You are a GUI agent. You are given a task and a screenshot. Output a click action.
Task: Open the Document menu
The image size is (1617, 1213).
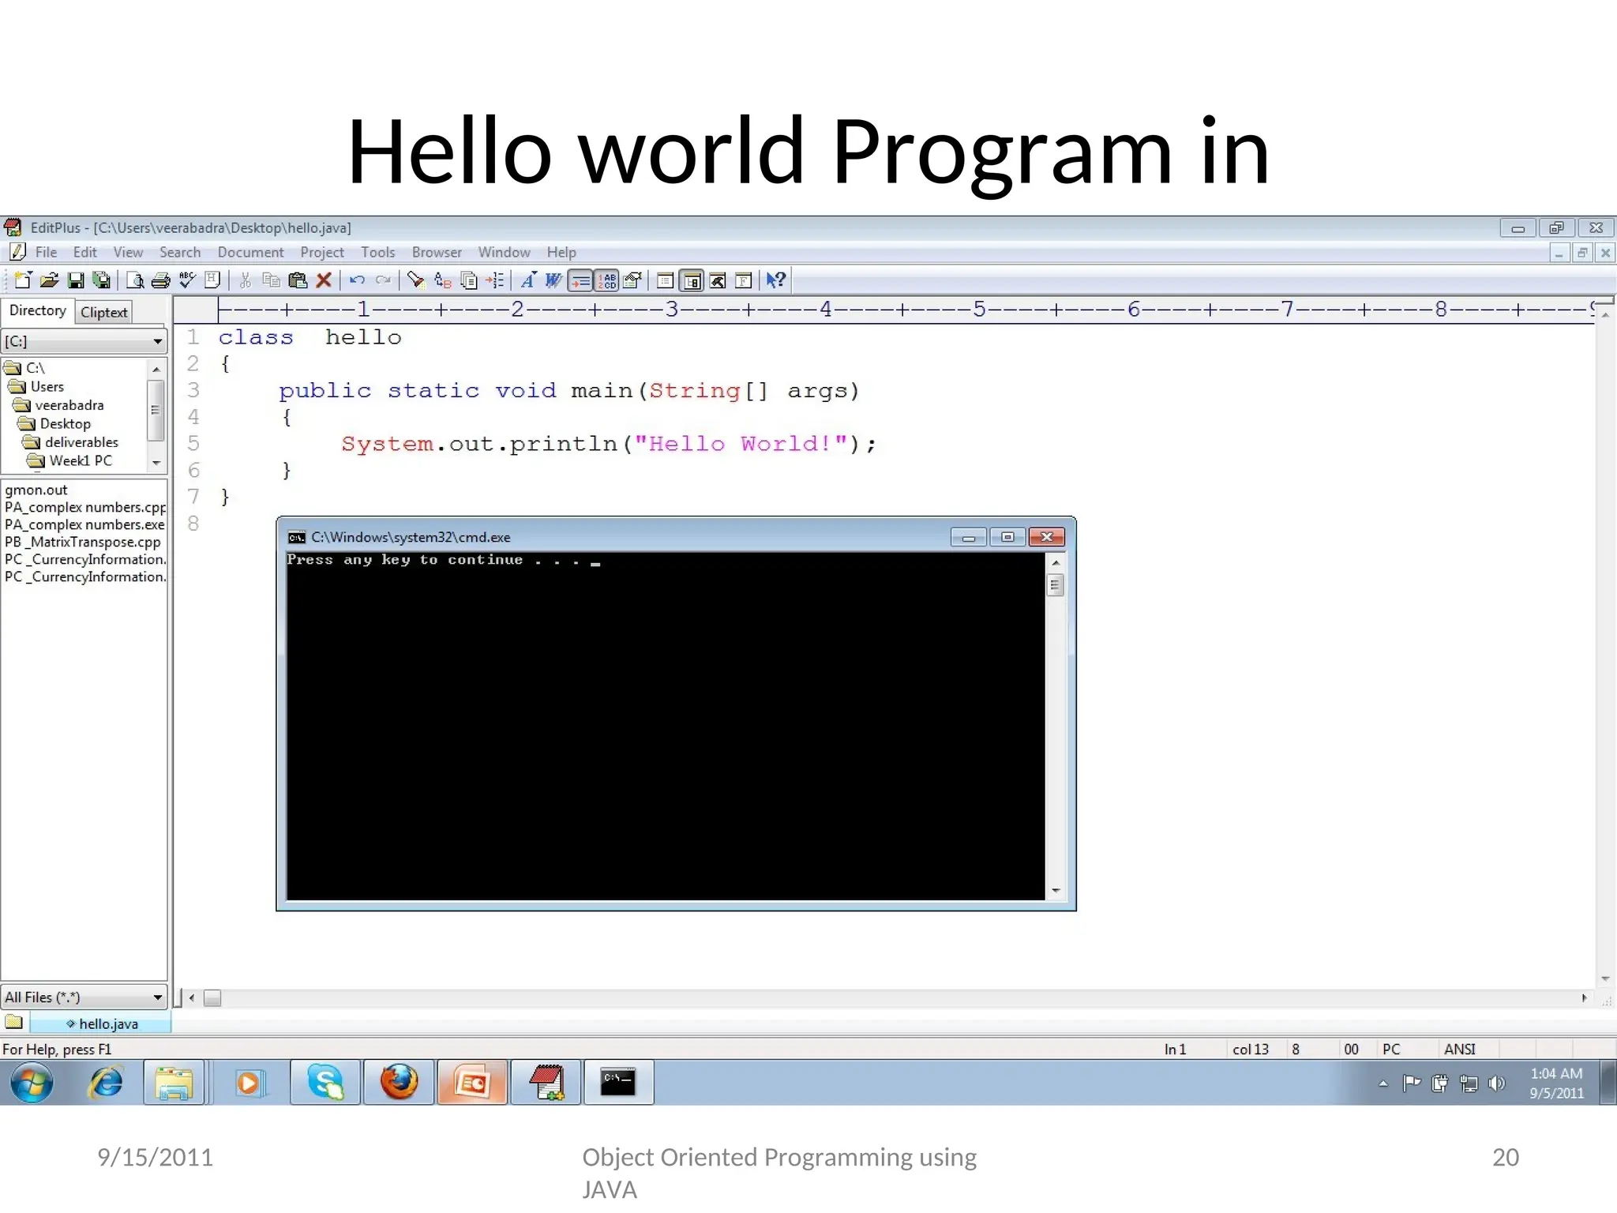(250, 253)
